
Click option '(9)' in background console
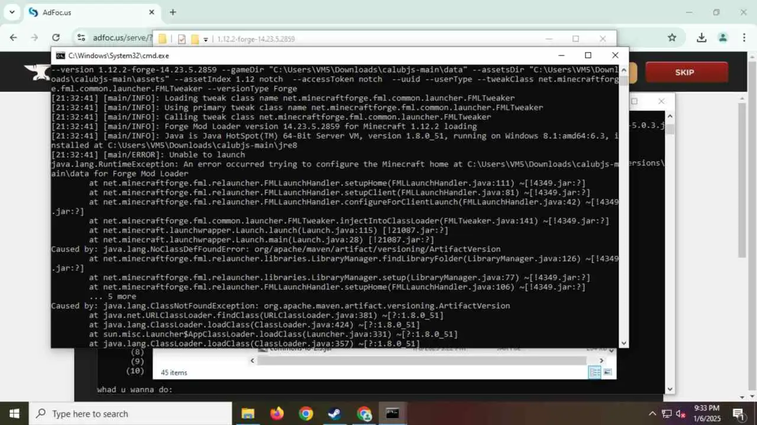click(137, 361)
